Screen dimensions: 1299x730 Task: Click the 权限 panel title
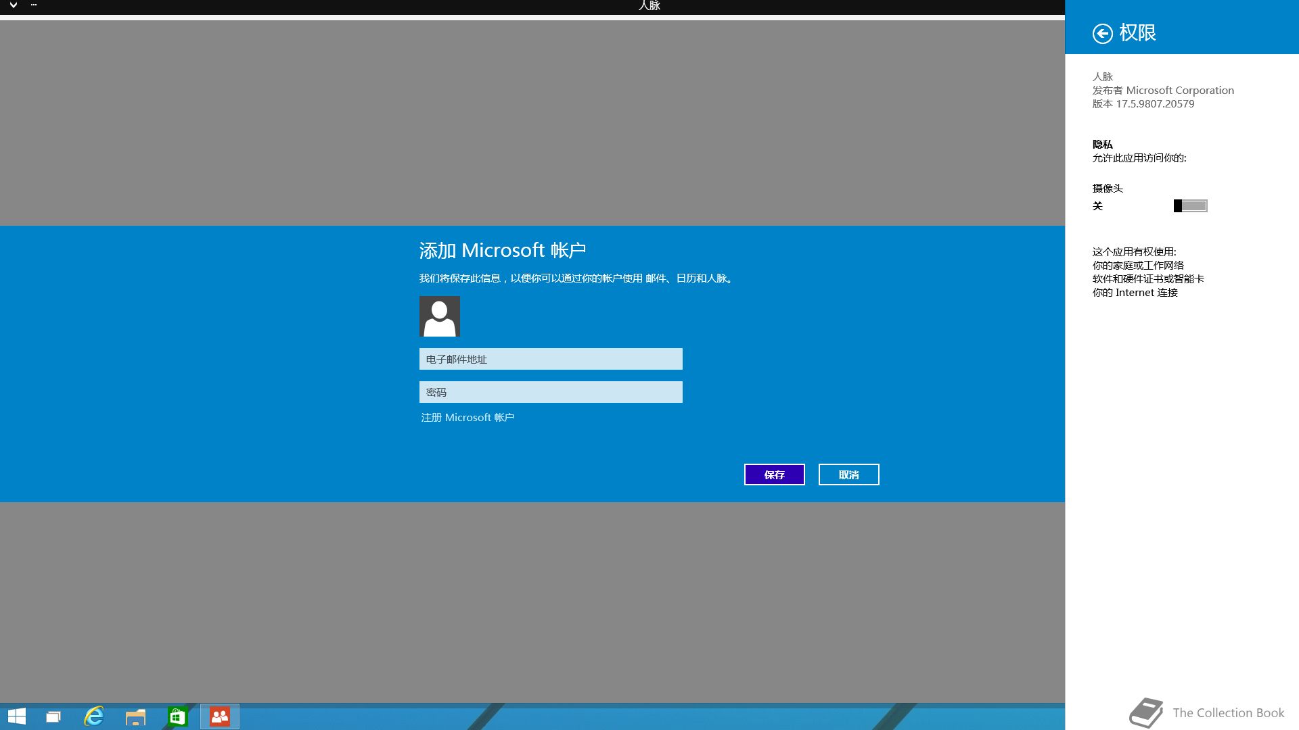(x=1137, y=32)
